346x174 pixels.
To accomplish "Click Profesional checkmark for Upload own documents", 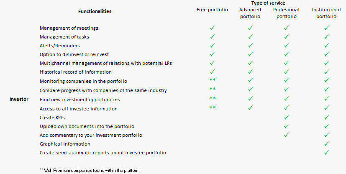I will (287, 126).
